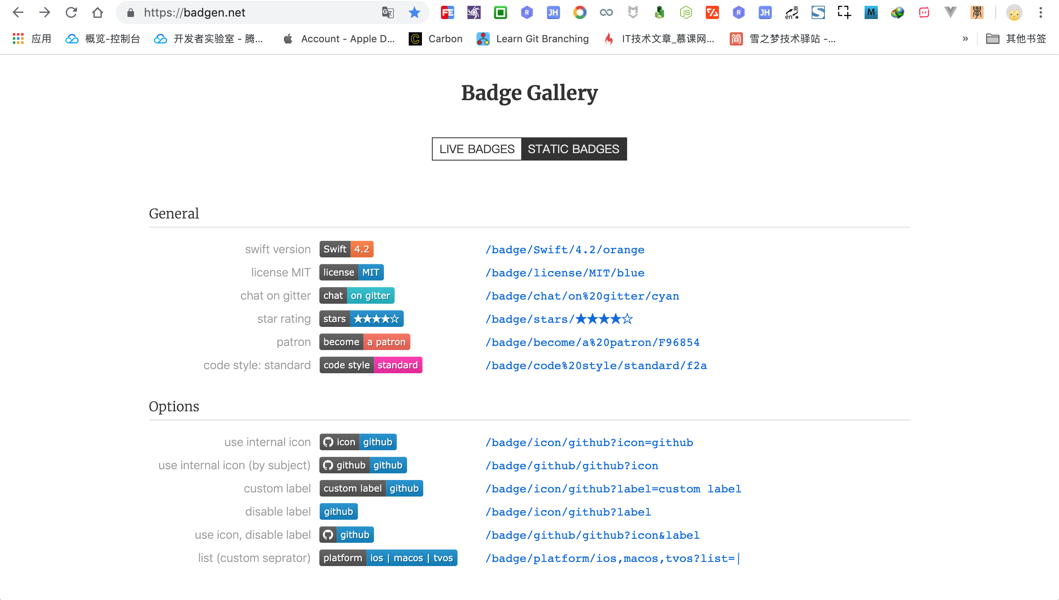Click the /badge/license/MIT/blue path link

[x=564, y=273]
